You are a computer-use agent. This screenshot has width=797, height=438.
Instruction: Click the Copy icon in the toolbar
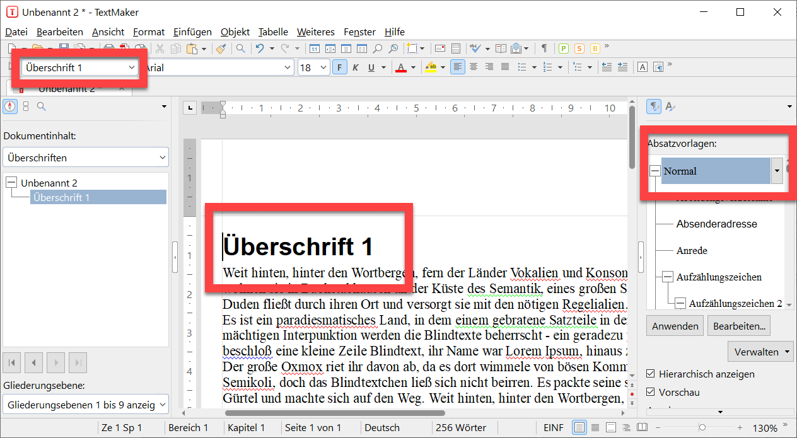[176, 49]
